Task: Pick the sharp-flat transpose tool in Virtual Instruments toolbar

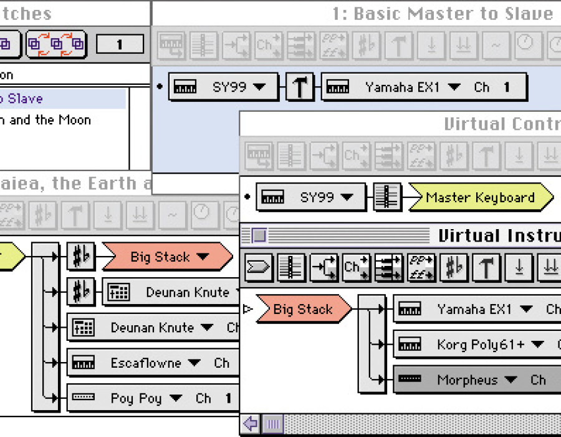Action: [x=454, y=267]
